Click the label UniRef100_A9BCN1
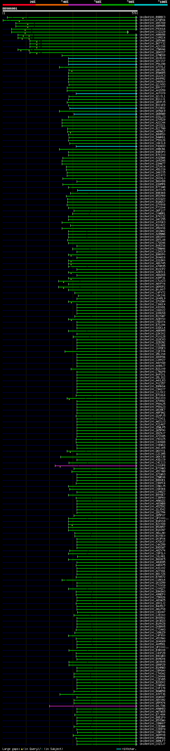The image size is (170, 751). (x=152, y=149)
